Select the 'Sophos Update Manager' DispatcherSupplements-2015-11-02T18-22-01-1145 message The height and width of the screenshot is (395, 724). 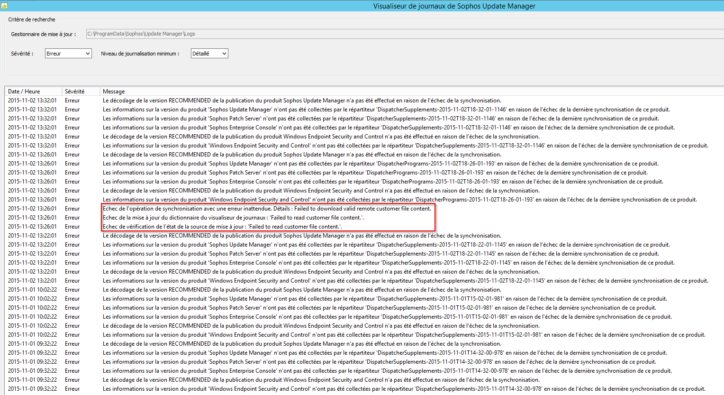pos(386,245)
